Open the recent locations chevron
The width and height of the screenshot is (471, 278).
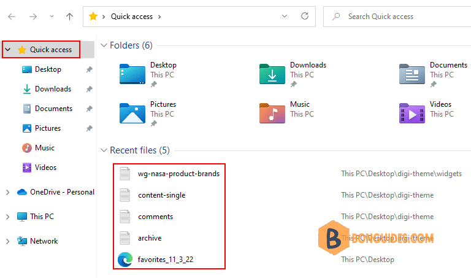pyautogui.click(x=51, y=17)
